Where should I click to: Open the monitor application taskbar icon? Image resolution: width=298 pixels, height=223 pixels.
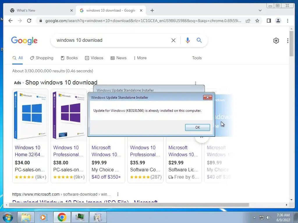coord(80,217)
